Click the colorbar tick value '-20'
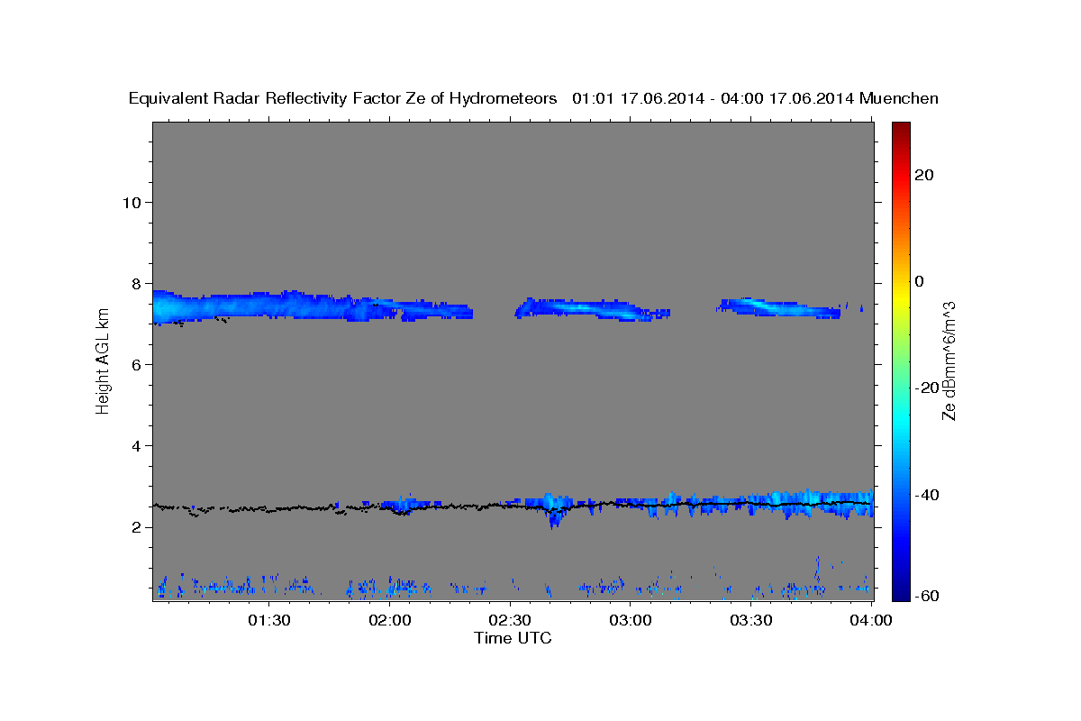This screenshot has height=721, width=1081. point(925,388)
